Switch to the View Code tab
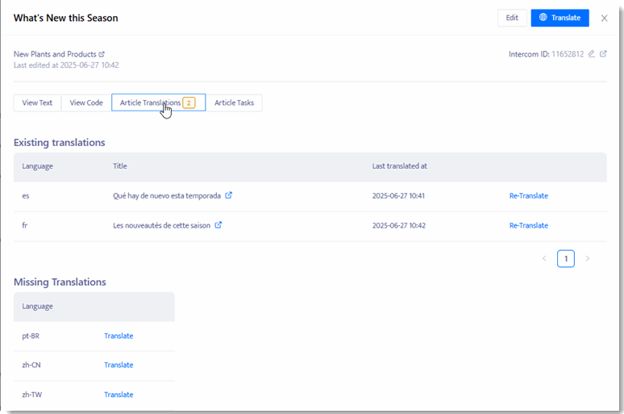 [86, 102]
